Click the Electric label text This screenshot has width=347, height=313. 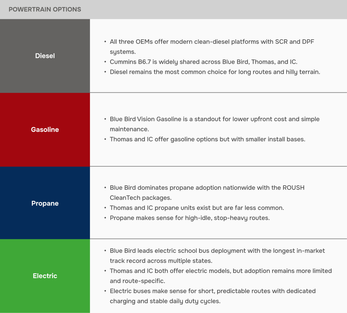tap(45, 276)
